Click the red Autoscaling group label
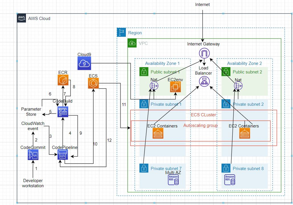This screenshot has height=205, width=293. coord(200,126)
